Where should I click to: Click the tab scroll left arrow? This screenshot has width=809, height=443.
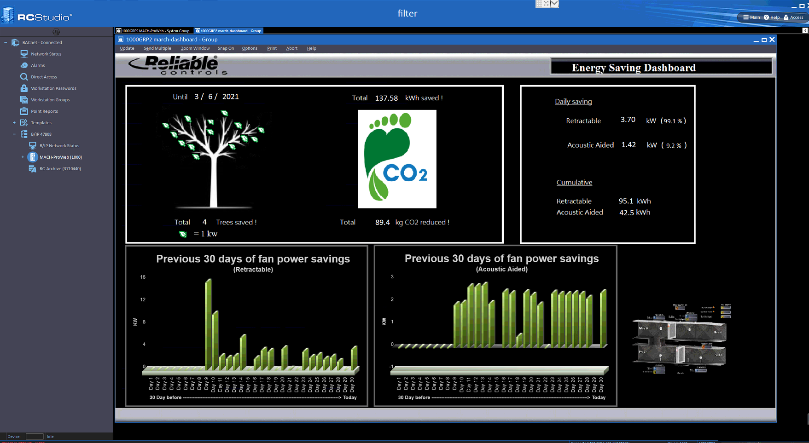805,30
